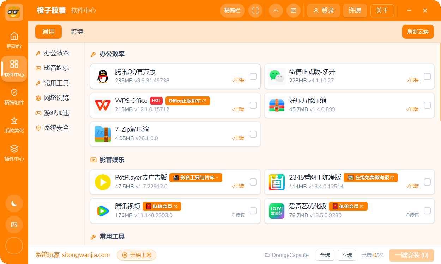Open 系统玩家 xitongwanjia.com link
The width and height of the screenshot is (441, 264).
tap(72, 255)
